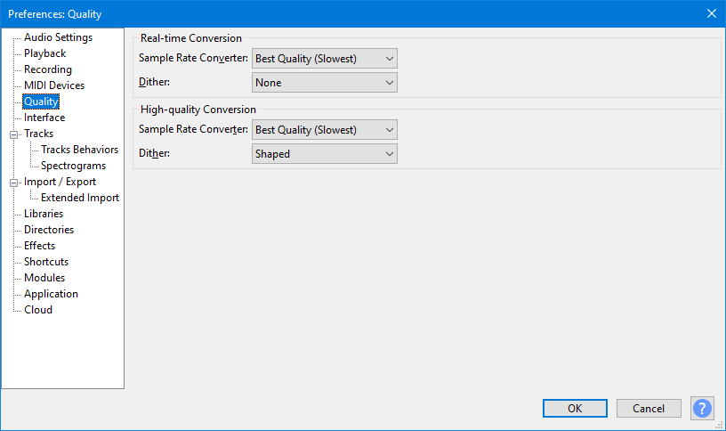
Task: Go to Libraries preferences
Action: (x=44, y=214)
